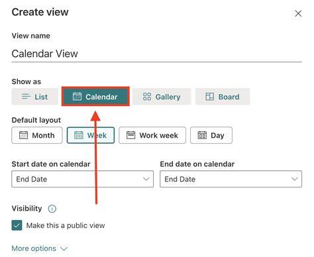
Task: Click the Day layout icon
Action: click(202, 135)
